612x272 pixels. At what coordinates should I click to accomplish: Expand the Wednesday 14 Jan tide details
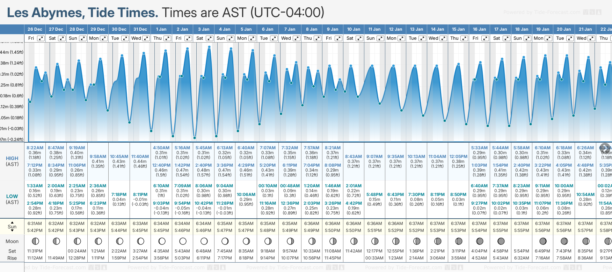443,38
